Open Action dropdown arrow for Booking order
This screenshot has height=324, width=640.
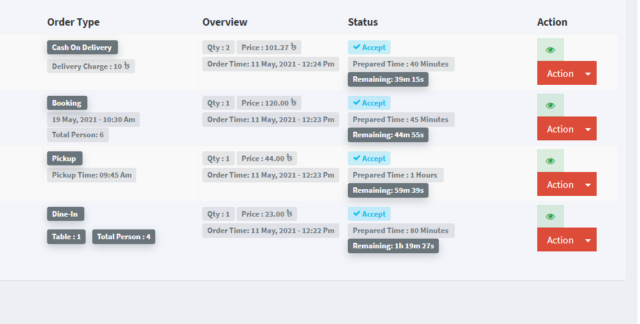click(587, 129)
